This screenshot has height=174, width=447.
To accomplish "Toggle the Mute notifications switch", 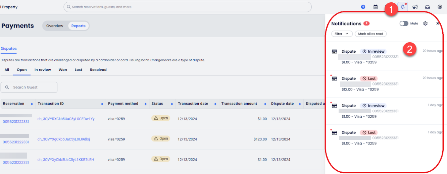I will tap(404, 23).
